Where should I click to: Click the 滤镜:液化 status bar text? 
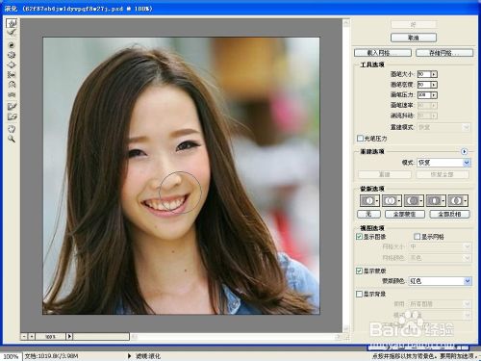(x=148, y=356)
